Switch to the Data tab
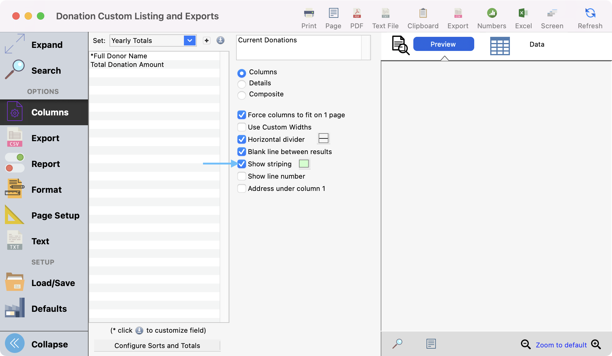The image size is (612, 356). [537, 44]
